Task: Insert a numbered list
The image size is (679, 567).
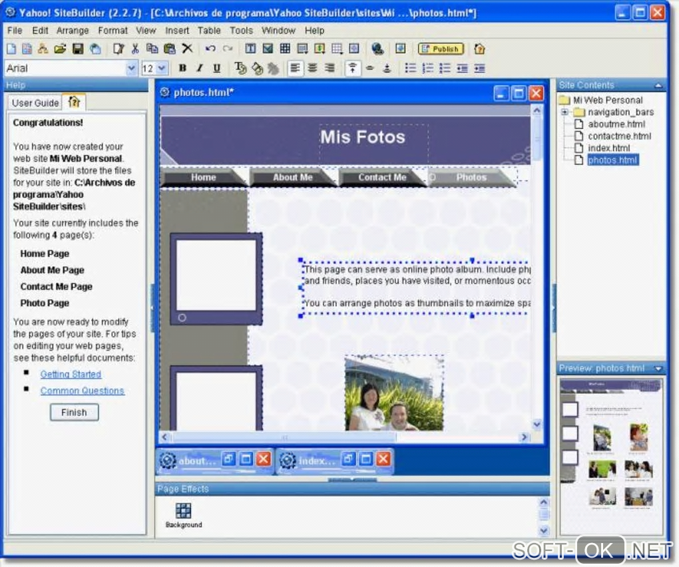Action: pos(427,68)
